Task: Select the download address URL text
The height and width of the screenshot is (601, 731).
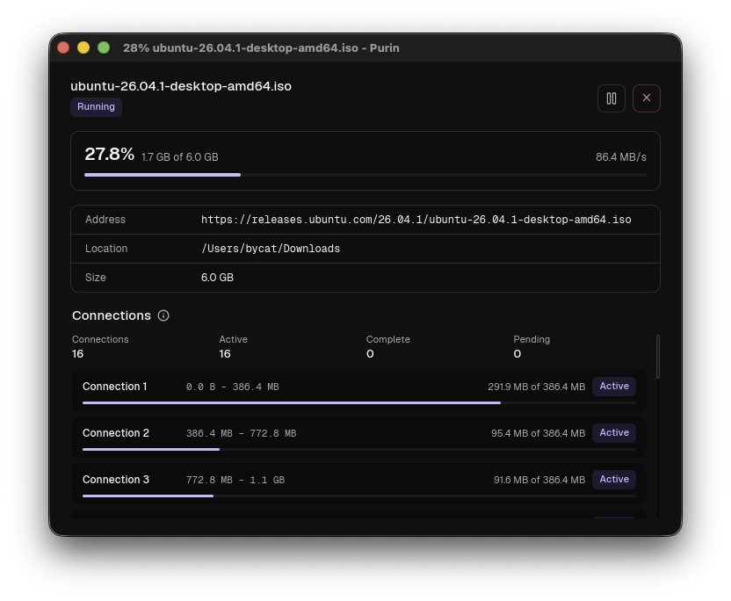Action: coord(416,220)
